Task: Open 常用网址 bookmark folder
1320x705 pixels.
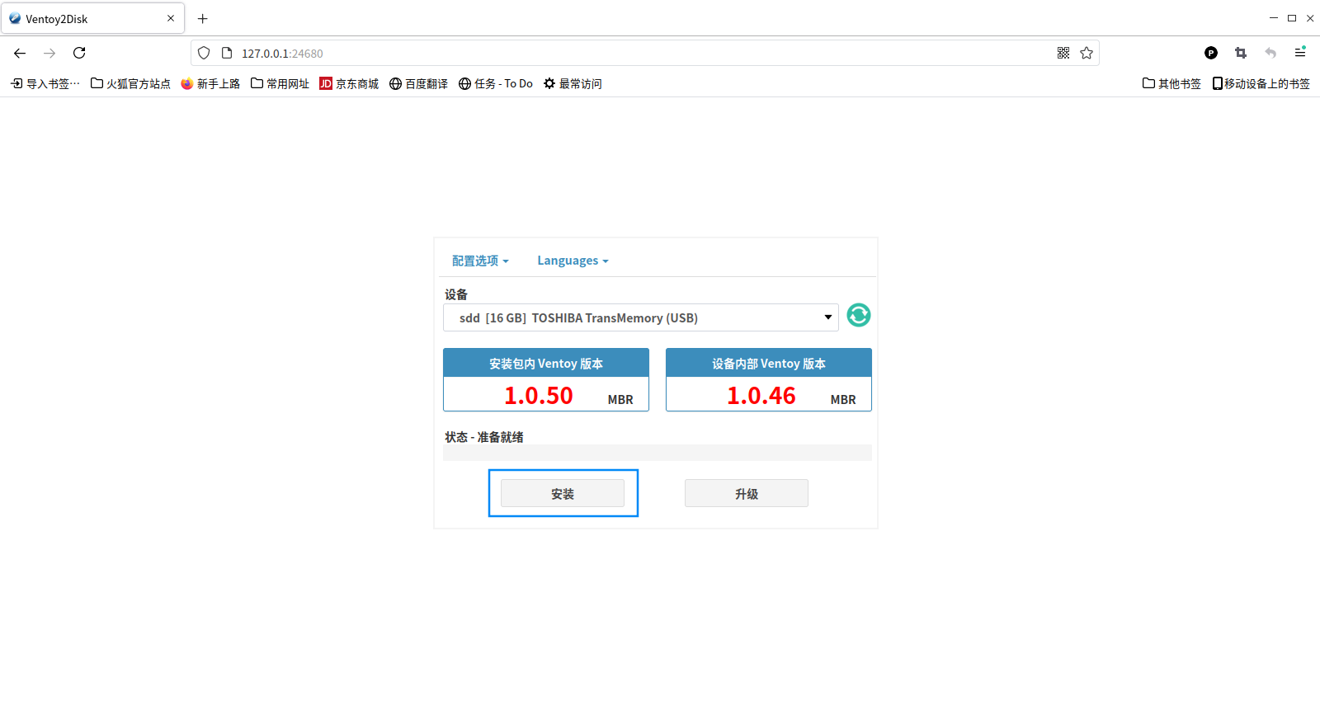Action: click(280, 83)
